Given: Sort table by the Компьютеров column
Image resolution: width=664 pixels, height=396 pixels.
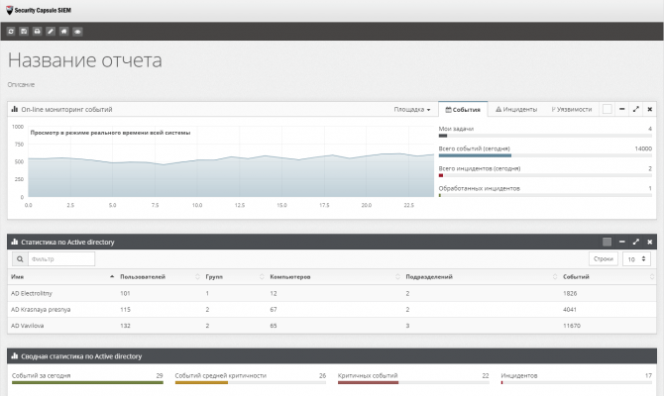Looking at the screenshot, I should (335, 276).
